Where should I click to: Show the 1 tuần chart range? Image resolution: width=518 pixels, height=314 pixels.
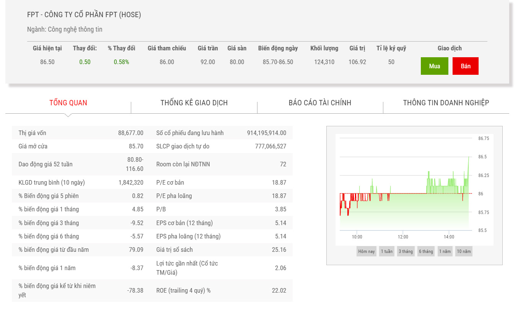[x=386, y=251]
